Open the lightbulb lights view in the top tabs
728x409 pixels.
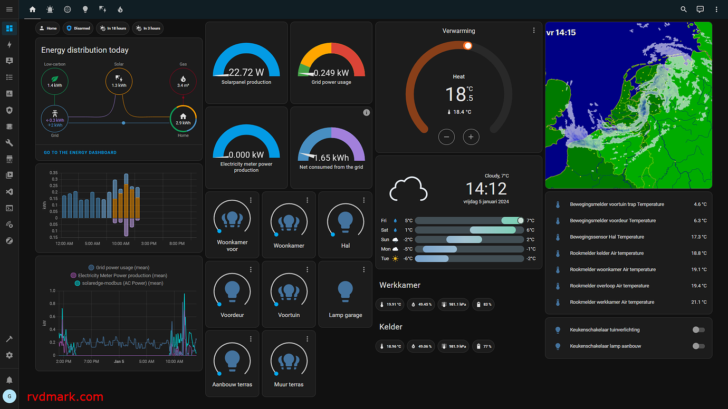tap(85, 9)
